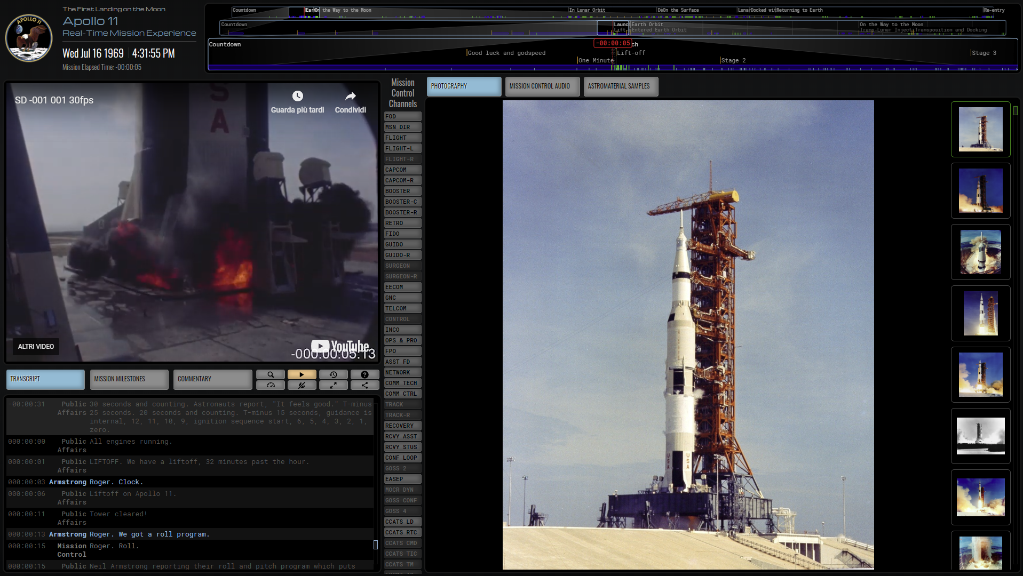Select the Mission Control Audio tab
Screen dimensions: 1023x576
click(x=542, y=86)
